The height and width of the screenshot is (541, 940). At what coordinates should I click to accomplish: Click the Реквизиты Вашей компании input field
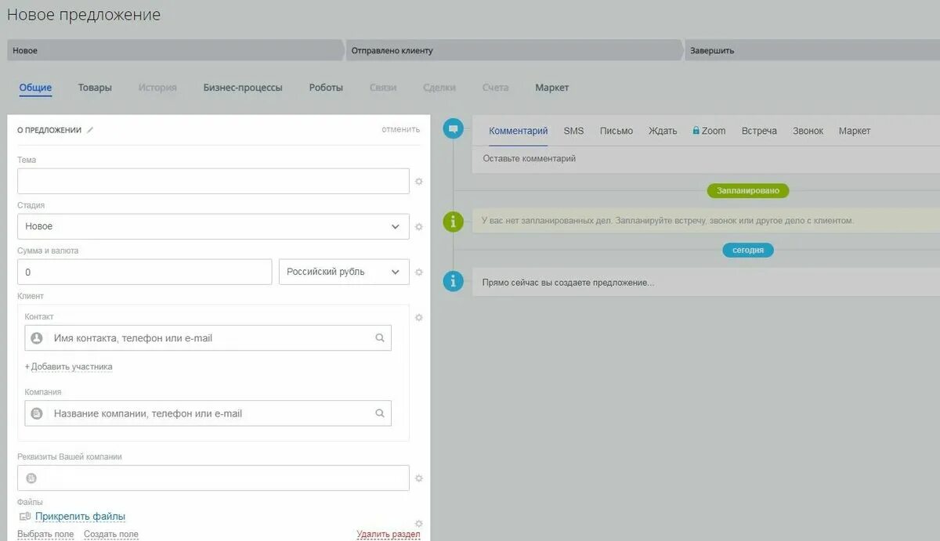213,478
